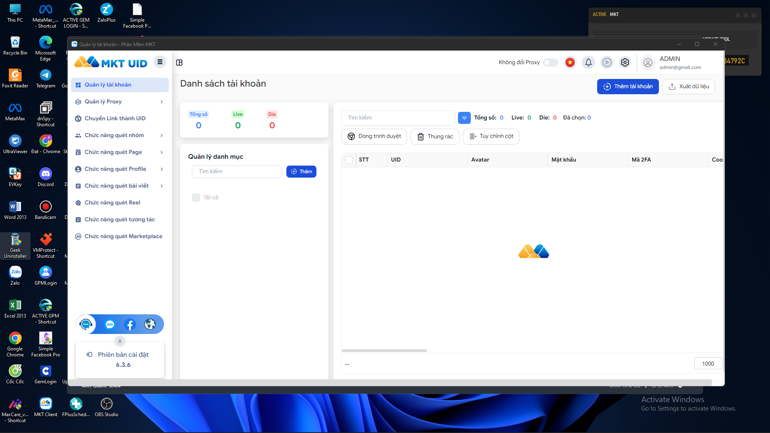Open Chức năng quét tương tác menu item

point(120,220)
